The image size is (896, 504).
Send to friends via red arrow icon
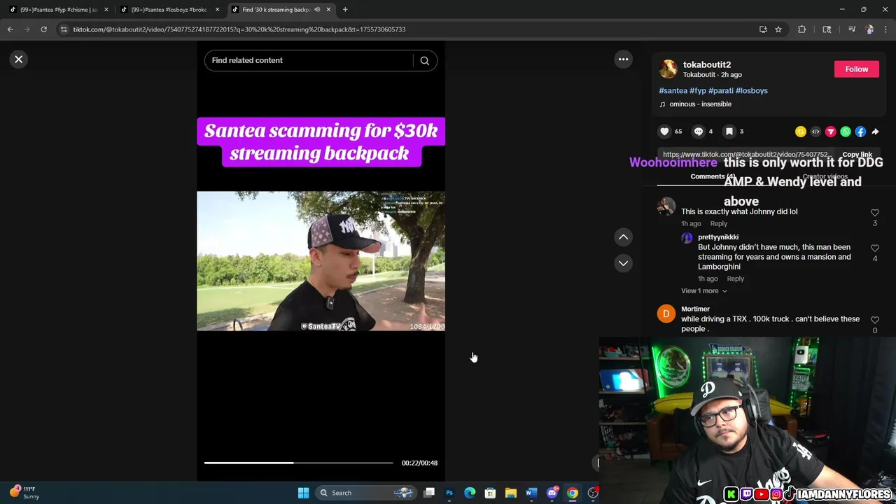[x=830, y=132]
